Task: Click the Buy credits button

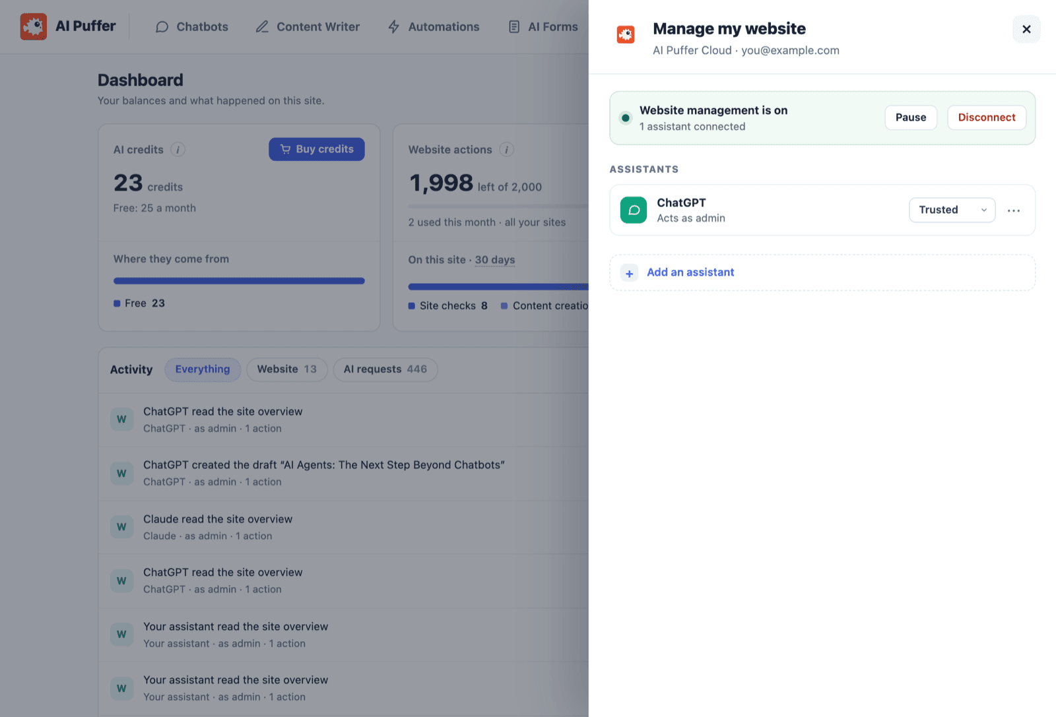Action: 317,149
